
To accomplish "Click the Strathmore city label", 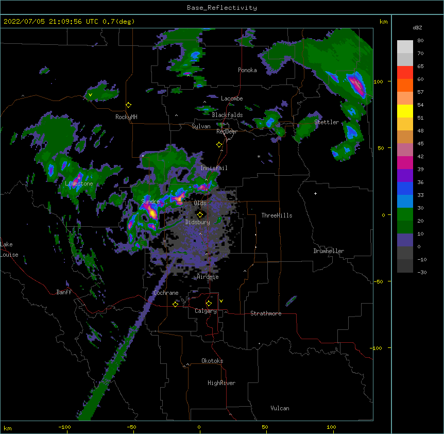I will 266,313.
